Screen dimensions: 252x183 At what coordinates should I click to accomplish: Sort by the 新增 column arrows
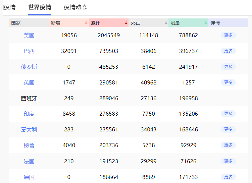pos(86,23)
